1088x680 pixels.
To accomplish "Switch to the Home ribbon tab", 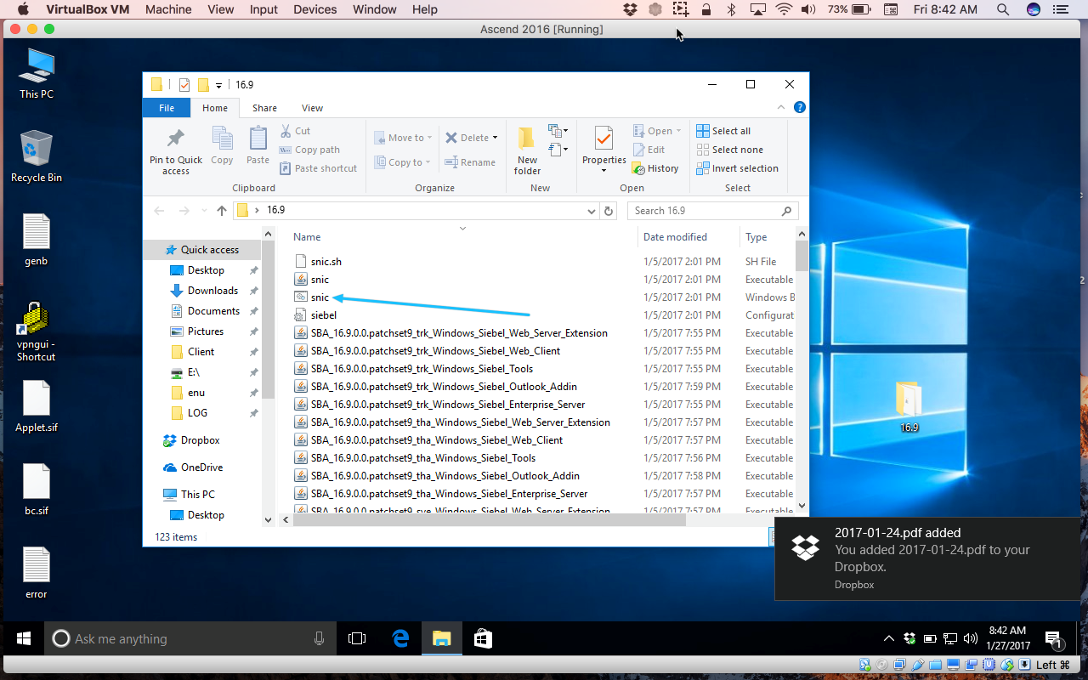I will click(215, 108).
